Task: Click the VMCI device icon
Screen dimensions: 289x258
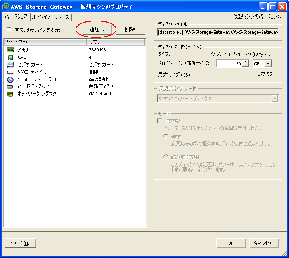Action: 10,72
